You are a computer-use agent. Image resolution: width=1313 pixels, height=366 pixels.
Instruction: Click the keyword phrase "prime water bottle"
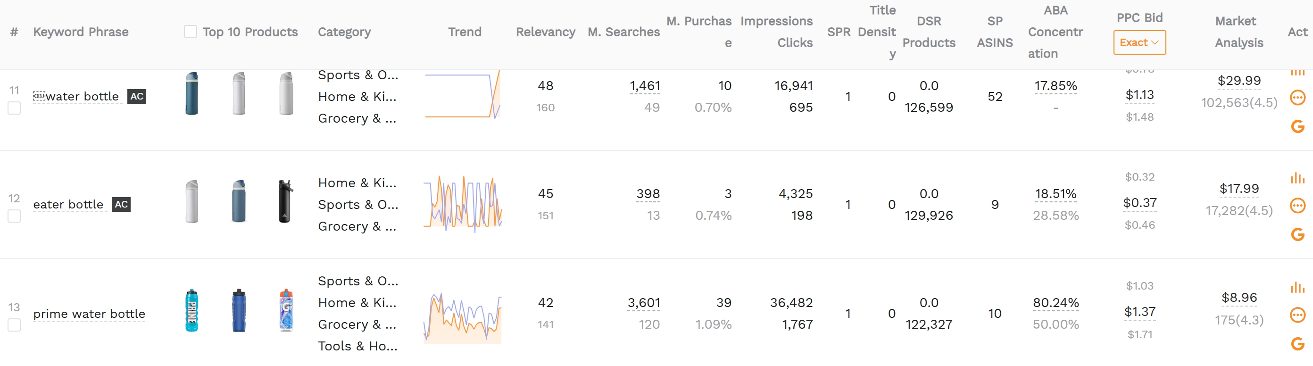click(x=89, y=314)
